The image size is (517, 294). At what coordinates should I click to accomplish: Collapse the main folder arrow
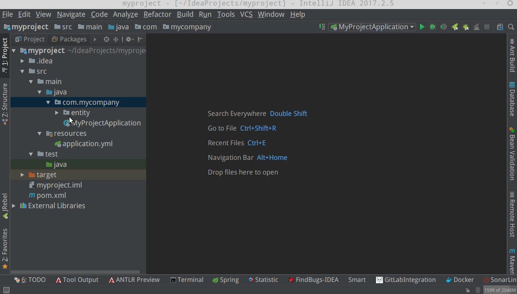pyautogui.click(x=31, y=82)
